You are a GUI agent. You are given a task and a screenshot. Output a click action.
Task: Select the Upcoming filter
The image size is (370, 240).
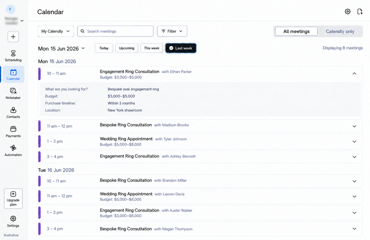(127, 48)
